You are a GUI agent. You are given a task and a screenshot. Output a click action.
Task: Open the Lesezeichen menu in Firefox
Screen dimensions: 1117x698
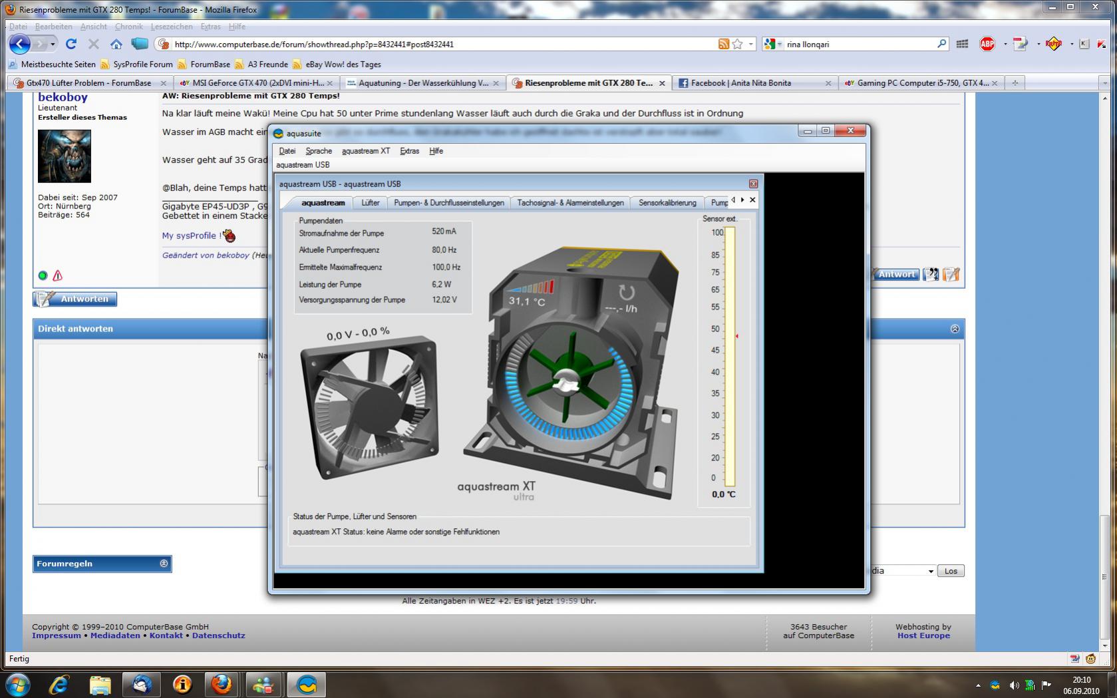click(x=172, y=27)
